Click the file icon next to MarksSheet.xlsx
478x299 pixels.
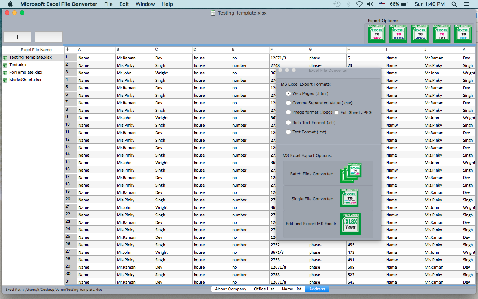point(5,80)
